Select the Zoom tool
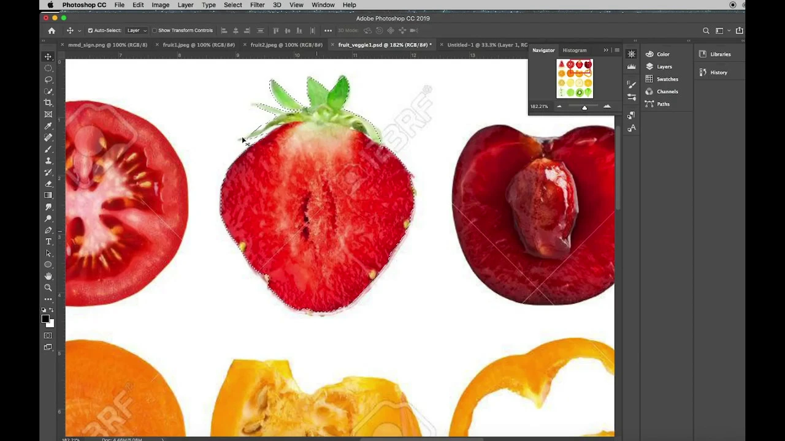The height and width of the screenshot is (441, 785). (48, 288)
